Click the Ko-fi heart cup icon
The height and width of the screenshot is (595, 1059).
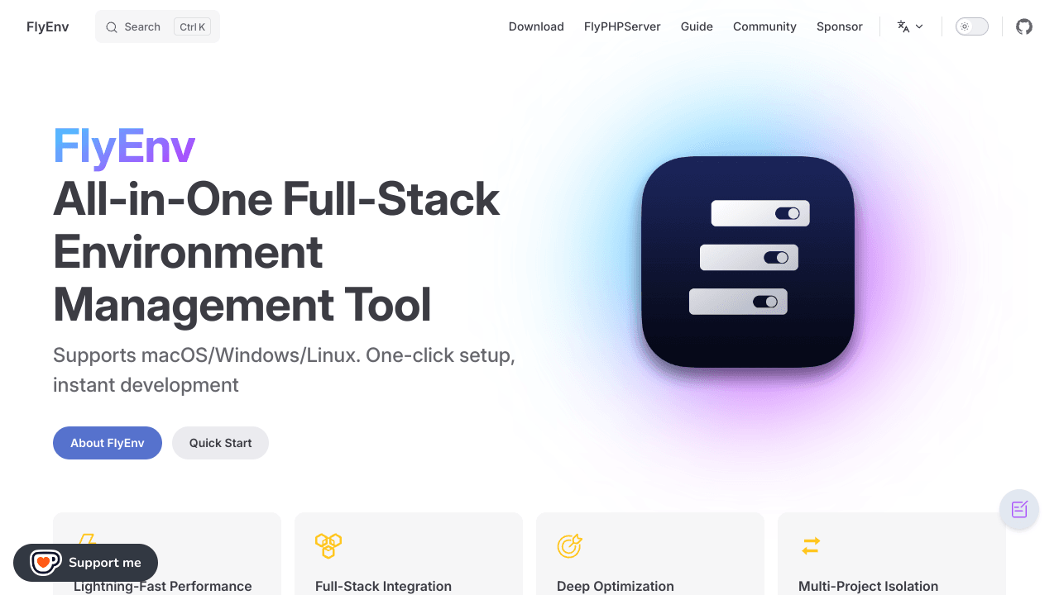(x=45, y=563)
